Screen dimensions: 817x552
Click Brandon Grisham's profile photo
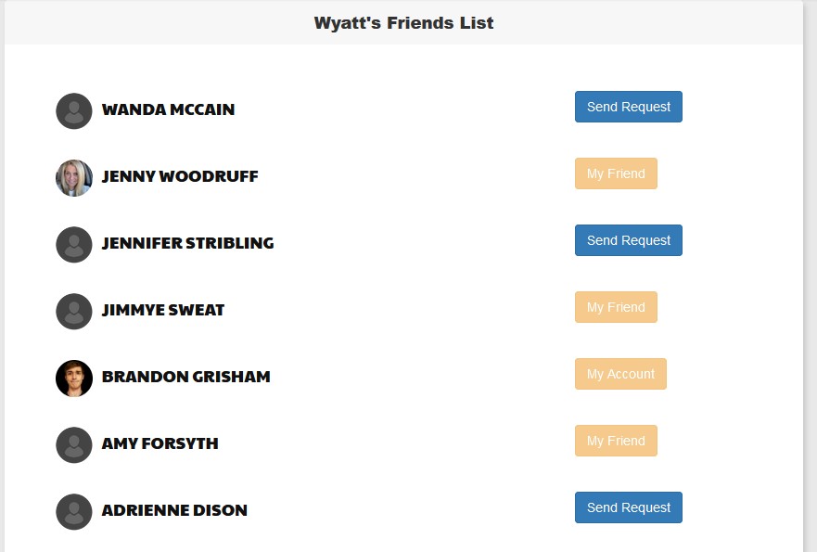74,379
